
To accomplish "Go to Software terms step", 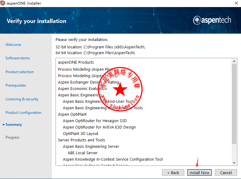I will coord(18,58).
